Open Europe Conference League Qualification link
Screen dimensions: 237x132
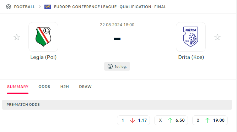click(110, 7)
